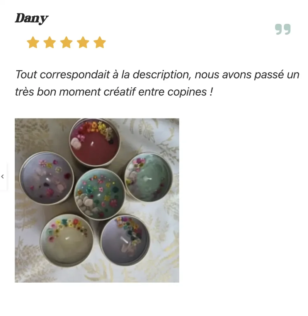Viewport: 308px width, 316px height.
Task: Click the lavender candle on the left
Action: coord(47,178)
